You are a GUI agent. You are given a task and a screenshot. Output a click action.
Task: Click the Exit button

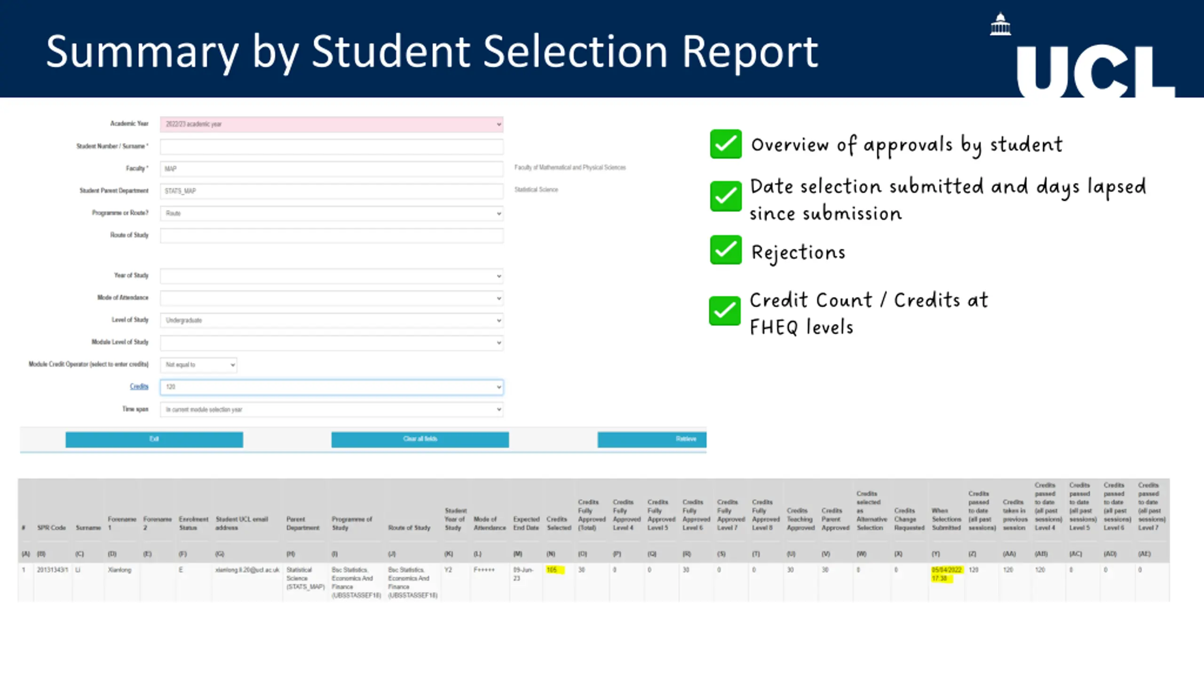click(x=154, y=440)
